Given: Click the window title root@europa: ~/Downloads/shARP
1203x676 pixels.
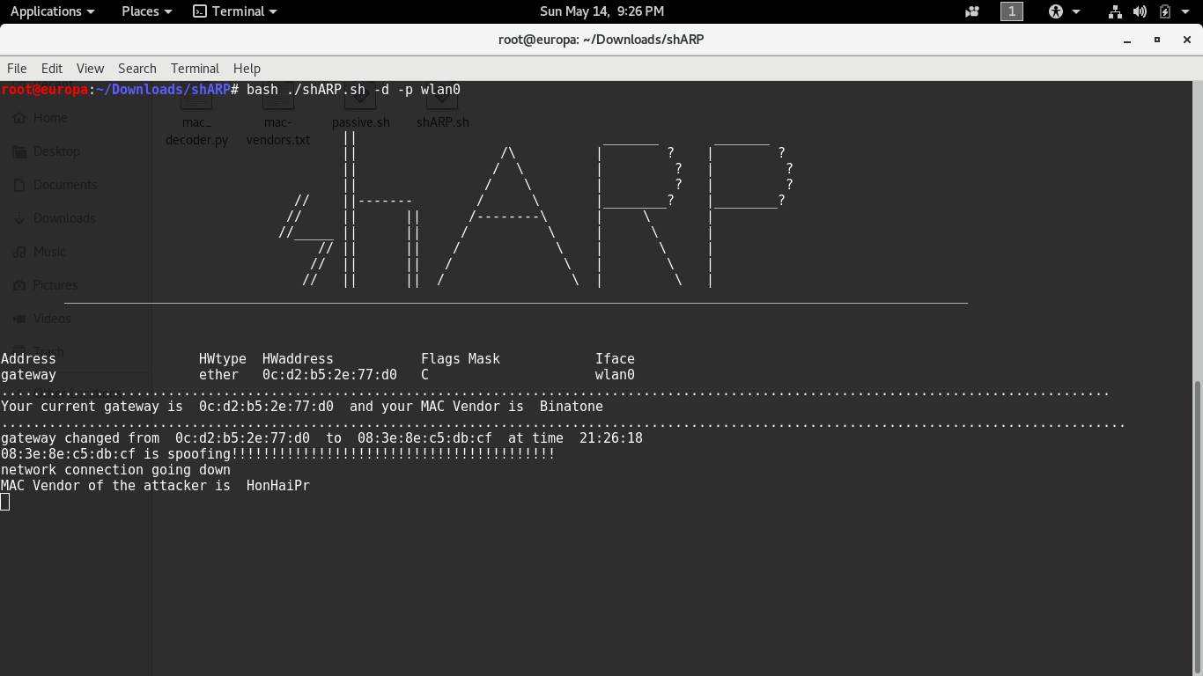Looking at the screenshot, I should pos(601,40).
